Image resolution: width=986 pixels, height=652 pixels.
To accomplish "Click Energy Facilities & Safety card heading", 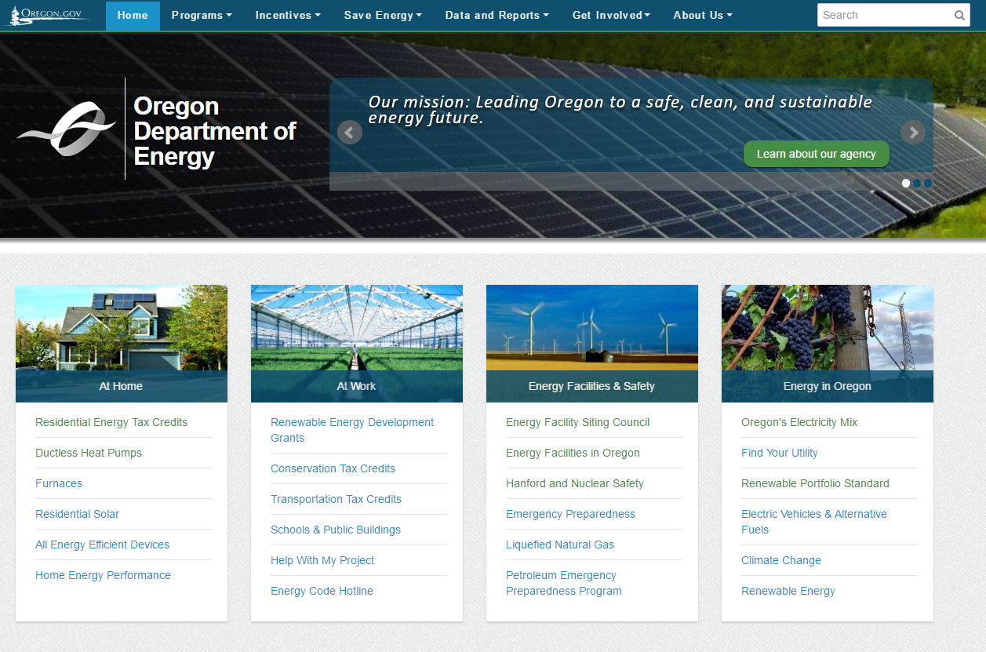I will pyautogui.click(x=592, y=386).
